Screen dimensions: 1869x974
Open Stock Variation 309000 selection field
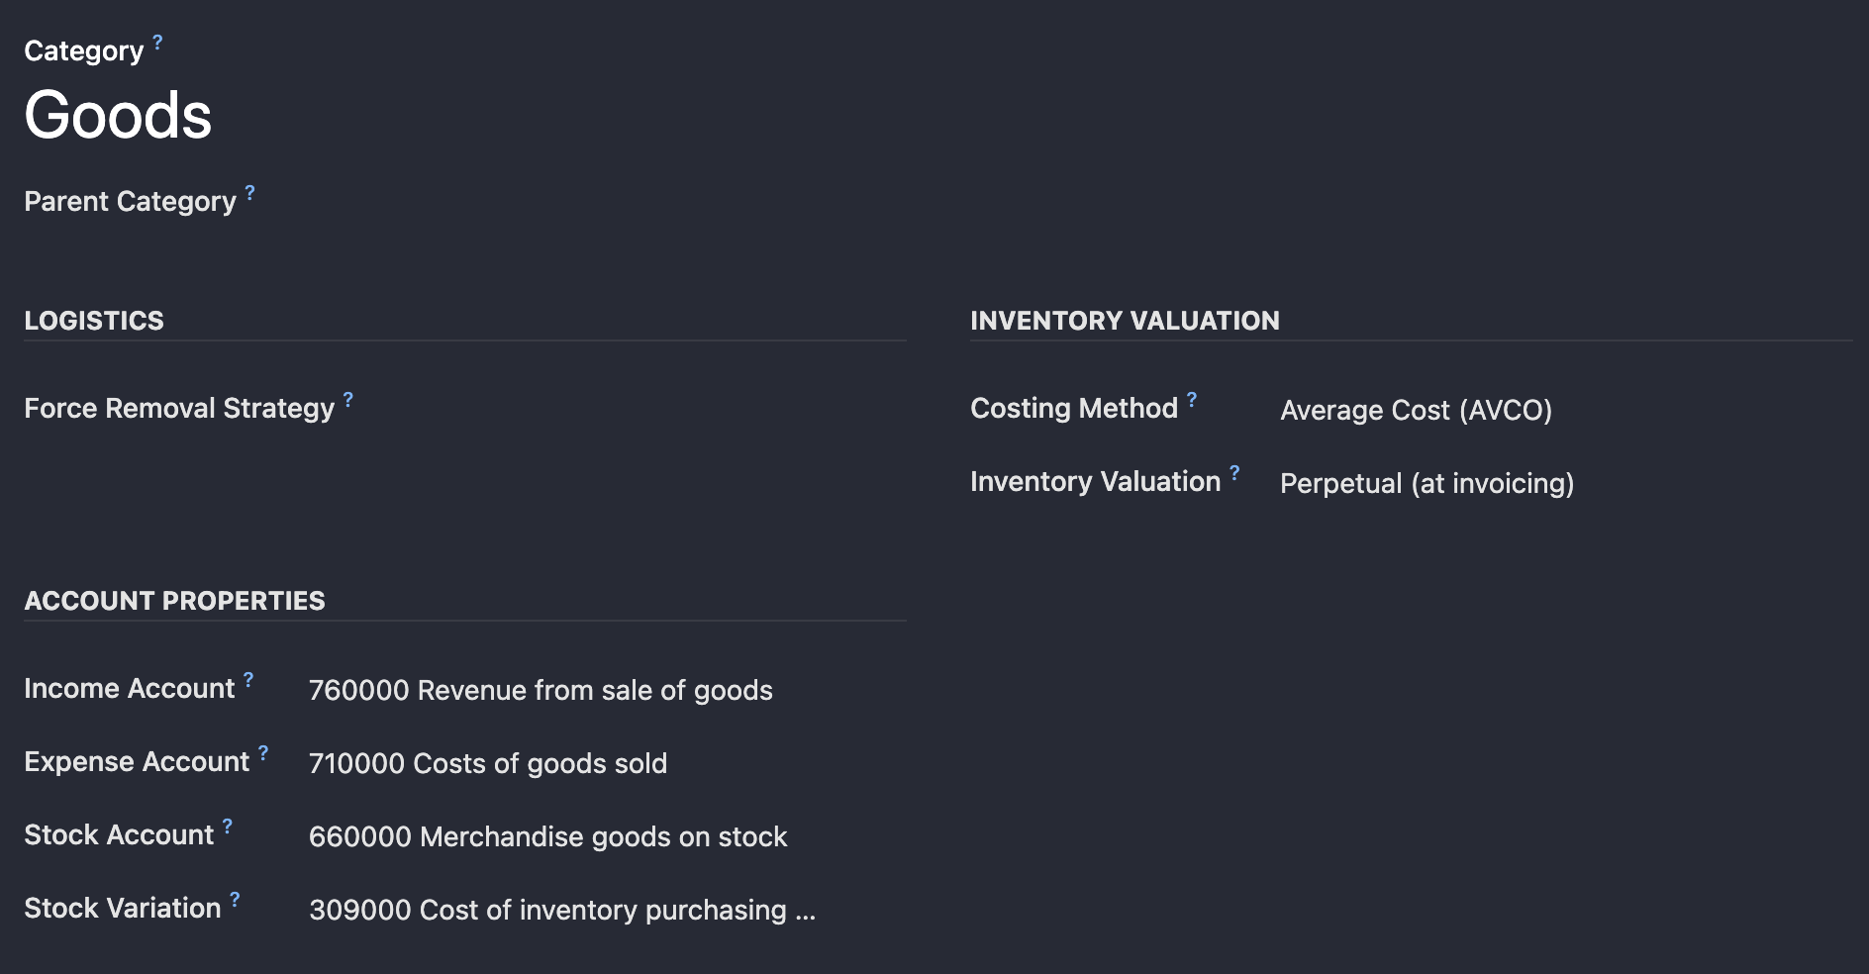tap(608, 910)
